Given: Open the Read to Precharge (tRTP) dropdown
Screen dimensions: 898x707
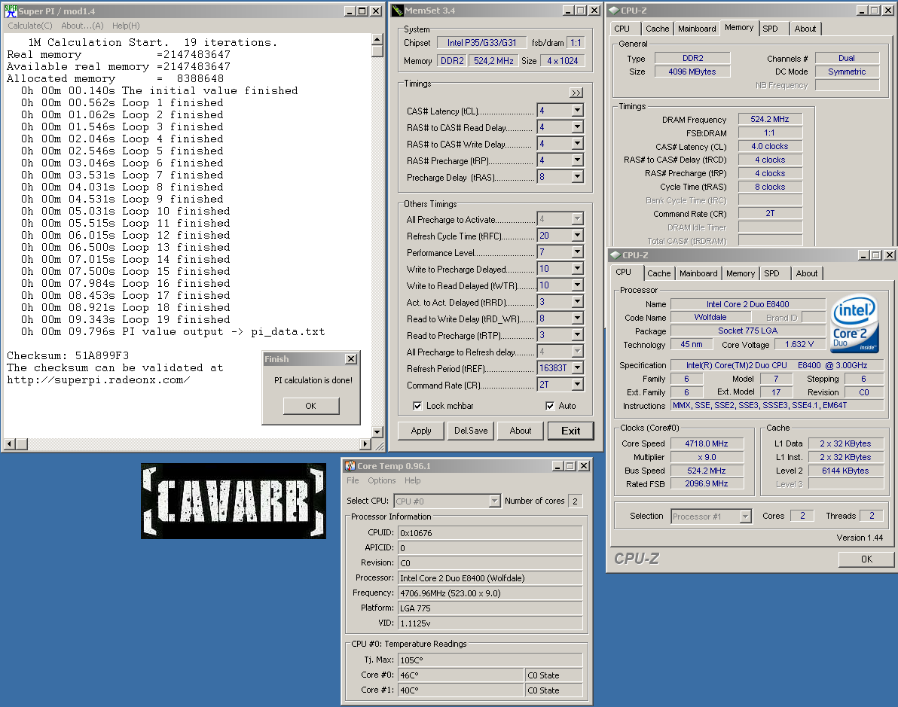Looking at the screenshot, I should tap(577, 335).
